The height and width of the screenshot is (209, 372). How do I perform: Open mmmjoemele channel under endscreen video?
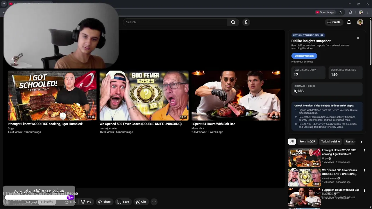(x=108, y=128)
